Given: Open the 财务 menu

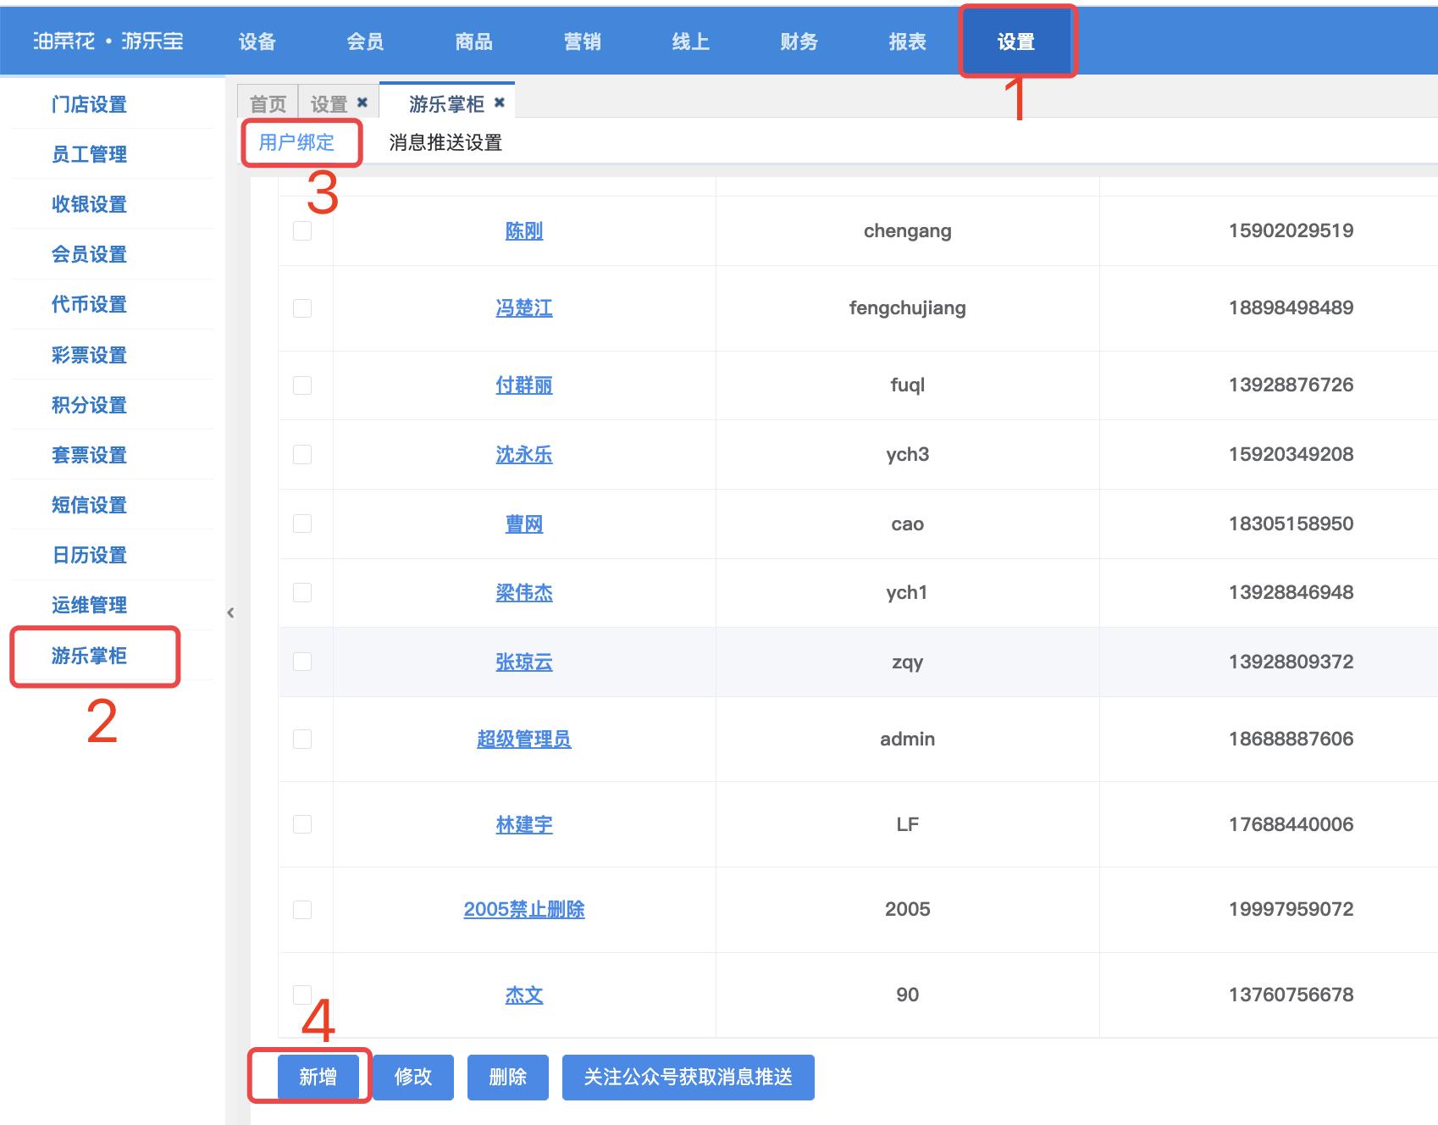Looking at the screenshot, I should 799,42.
